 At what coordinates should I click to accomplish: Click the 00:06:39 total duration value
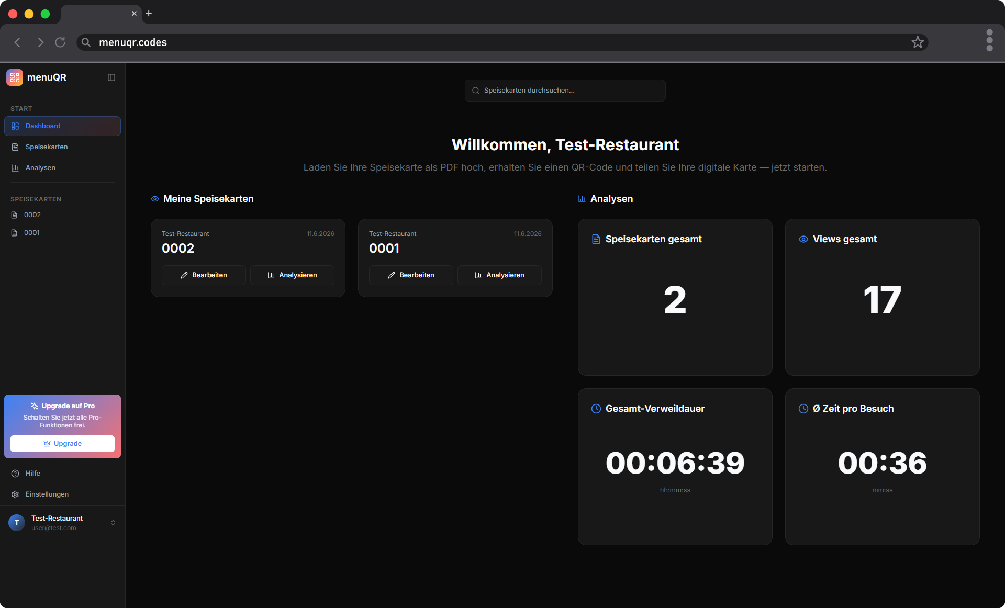click(675, 463)
